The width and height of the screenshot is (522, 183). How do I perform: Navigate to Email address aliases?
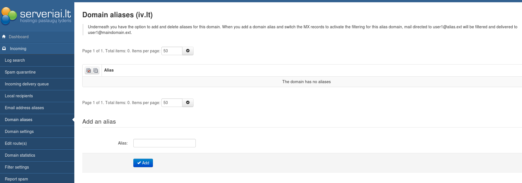[x=24, y=108]
